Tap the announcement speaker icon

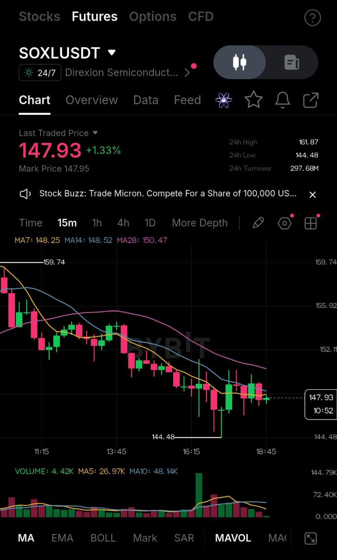click(25, 194)
